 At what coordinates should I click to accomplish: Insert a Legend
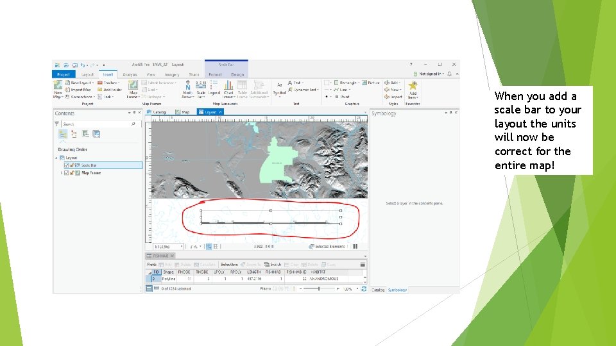point(214,88)
